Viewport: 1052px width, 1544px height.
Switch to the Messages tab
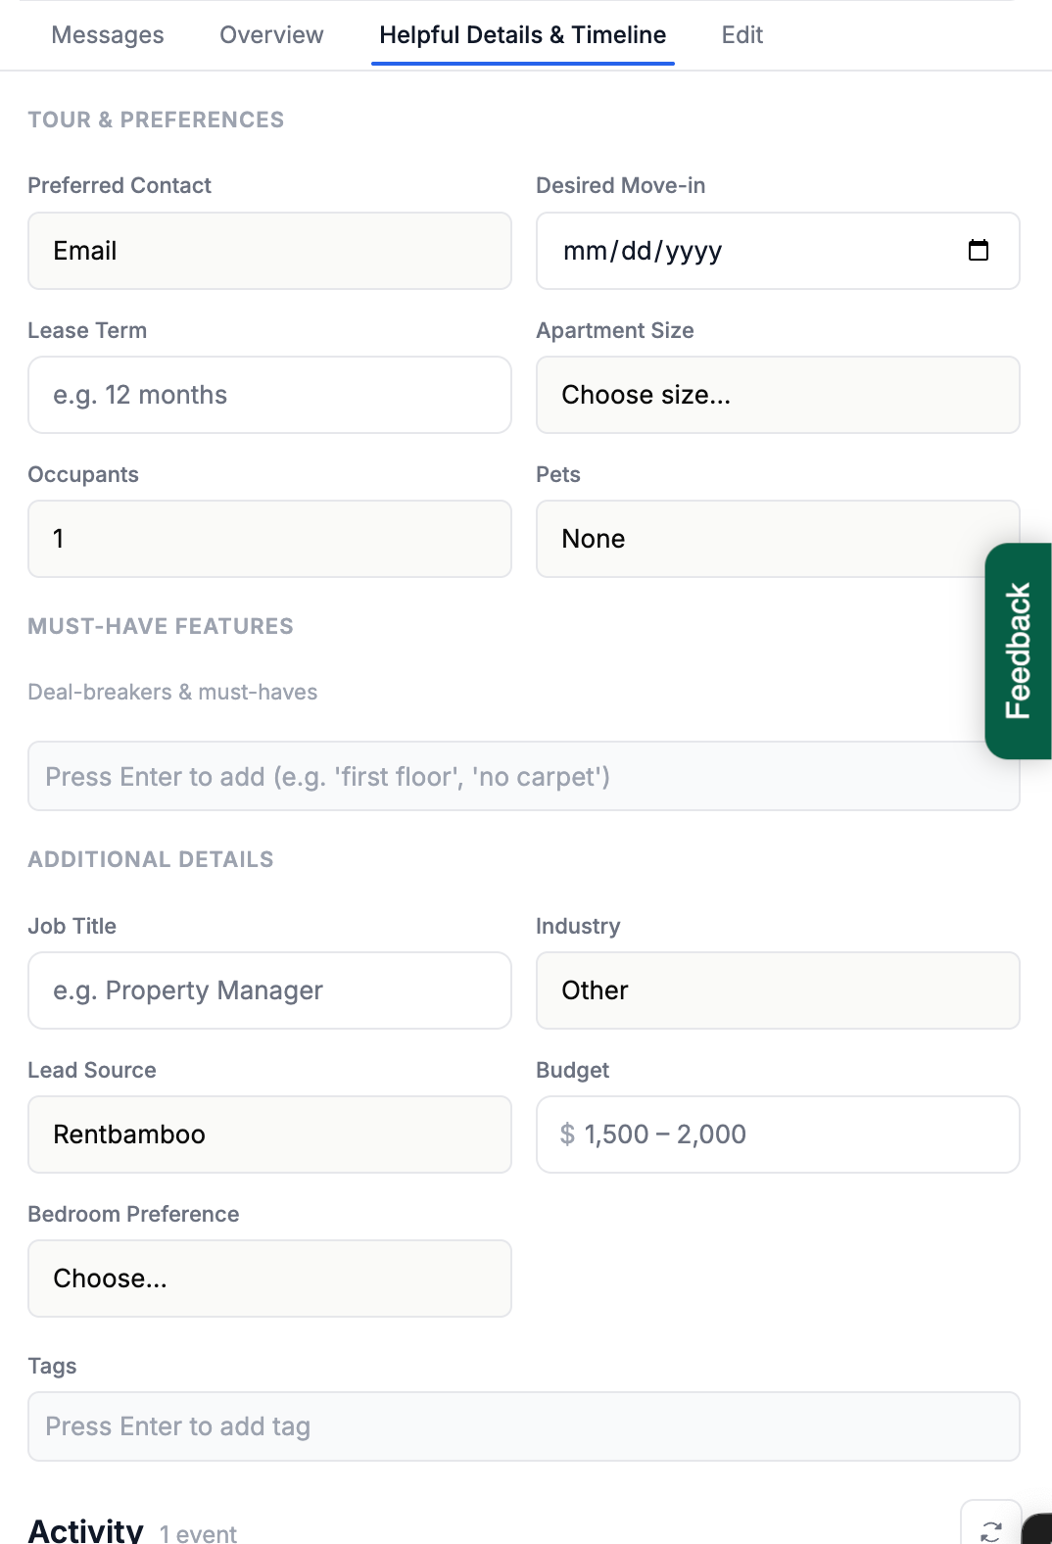(108, 35)
